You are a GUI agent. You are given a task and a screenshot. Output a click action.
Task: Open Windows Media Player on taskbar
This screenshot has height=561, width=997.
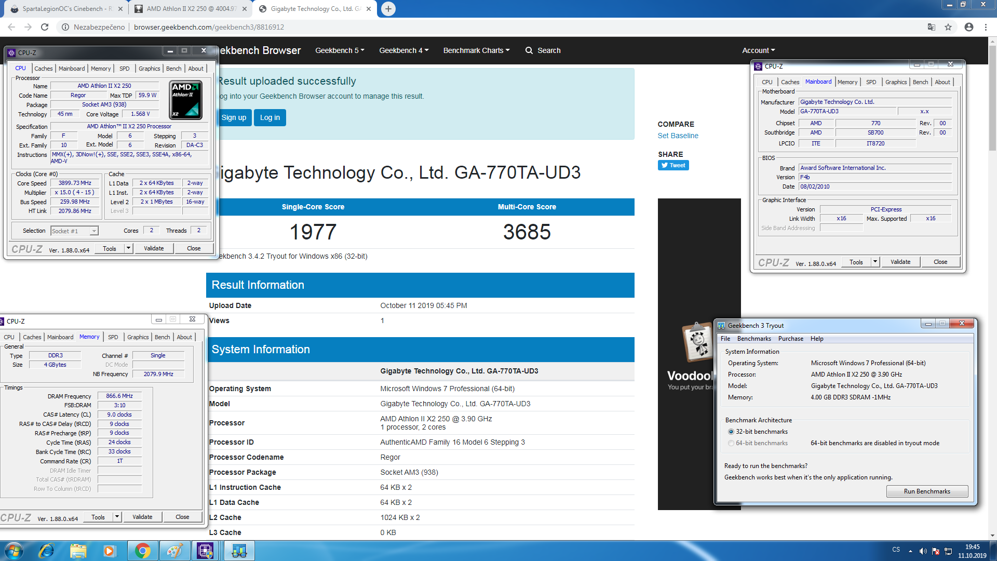(x=110, y=551)
